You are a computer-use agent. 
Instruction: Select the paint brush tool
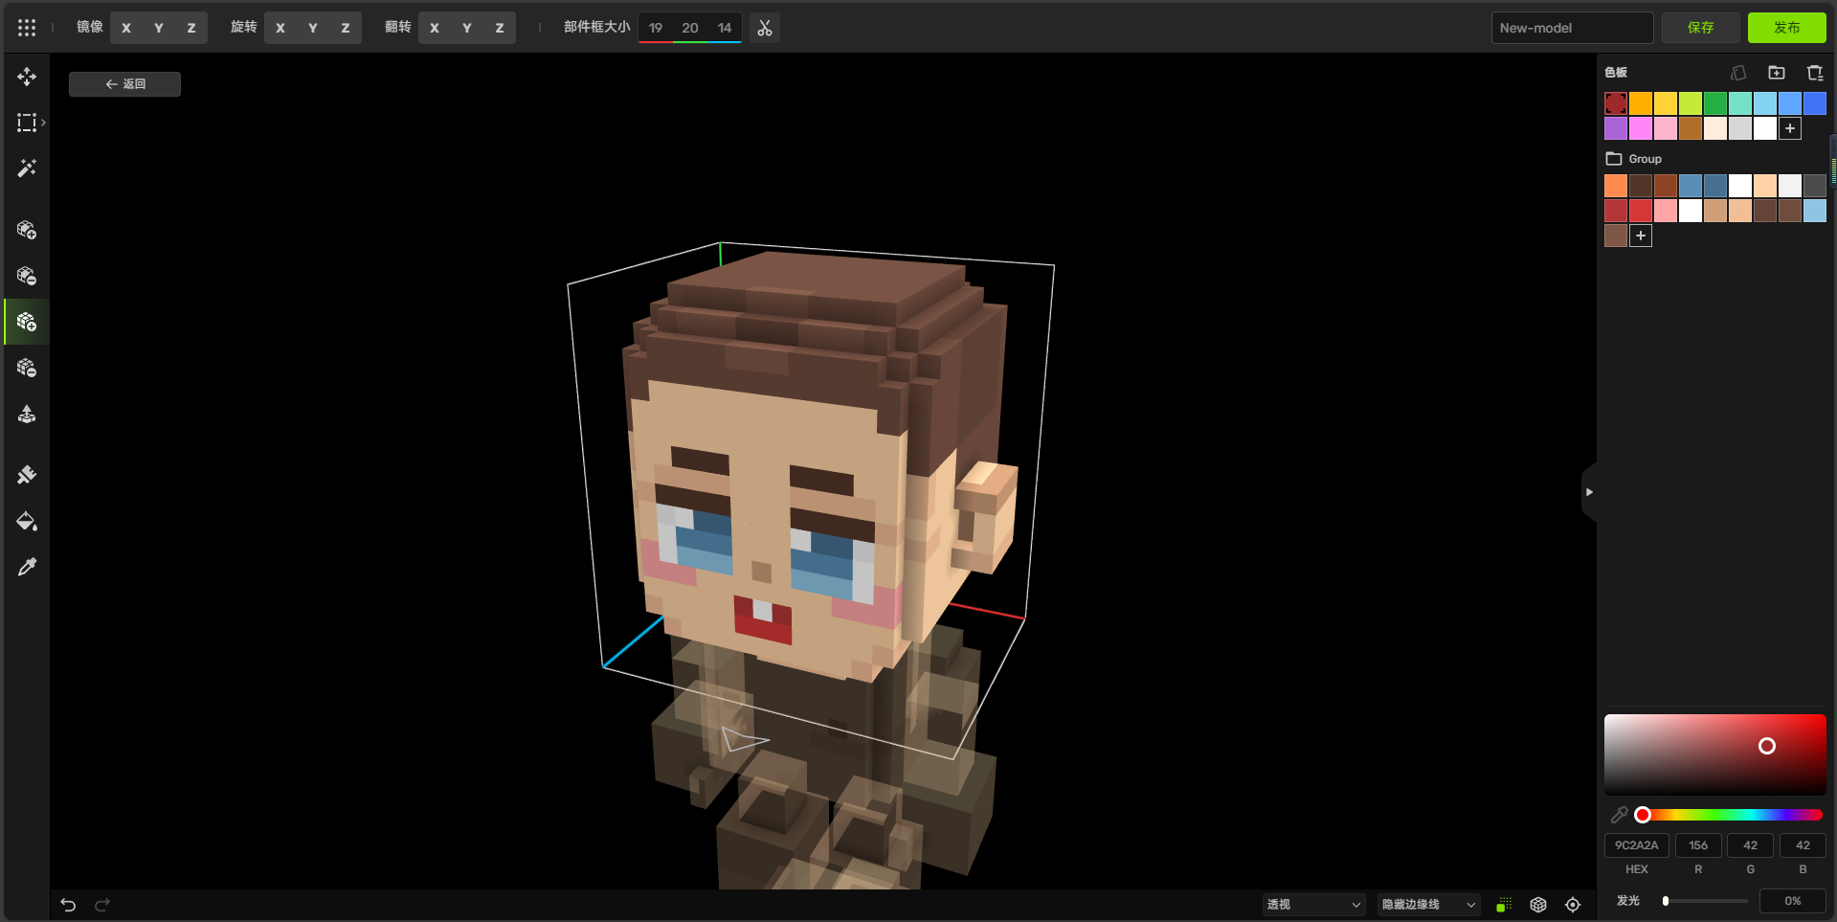click(27, 476)
